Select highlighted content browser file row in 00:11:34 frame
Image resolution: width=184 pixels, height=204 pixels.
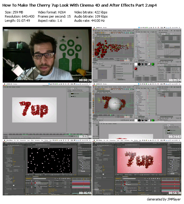click(123, 73)
